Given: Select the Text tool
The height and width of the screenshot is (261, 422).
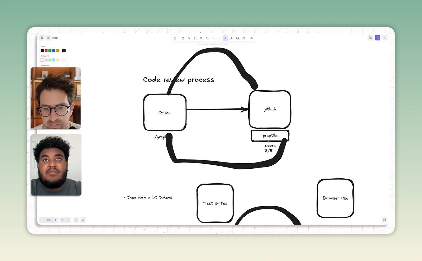Looking at the screenshot, I should point(231,38).
